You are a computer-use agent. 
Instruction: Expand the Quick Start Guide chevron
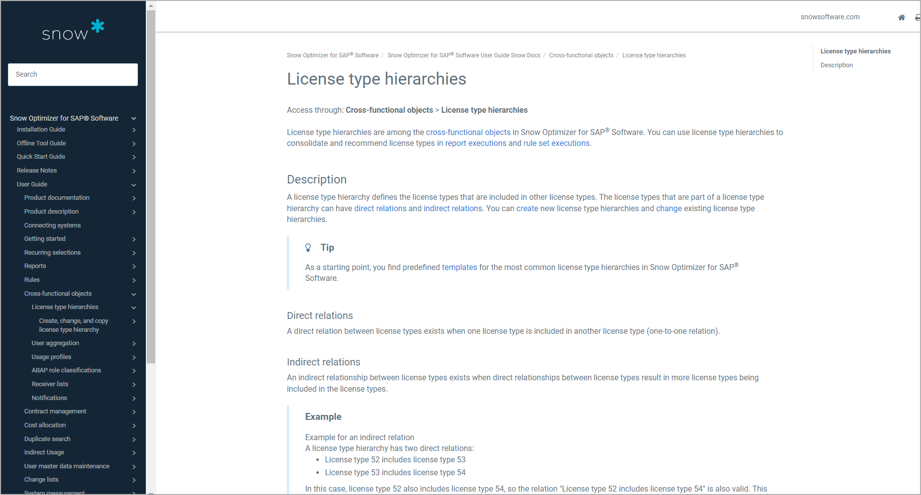(x=134, y=157)
